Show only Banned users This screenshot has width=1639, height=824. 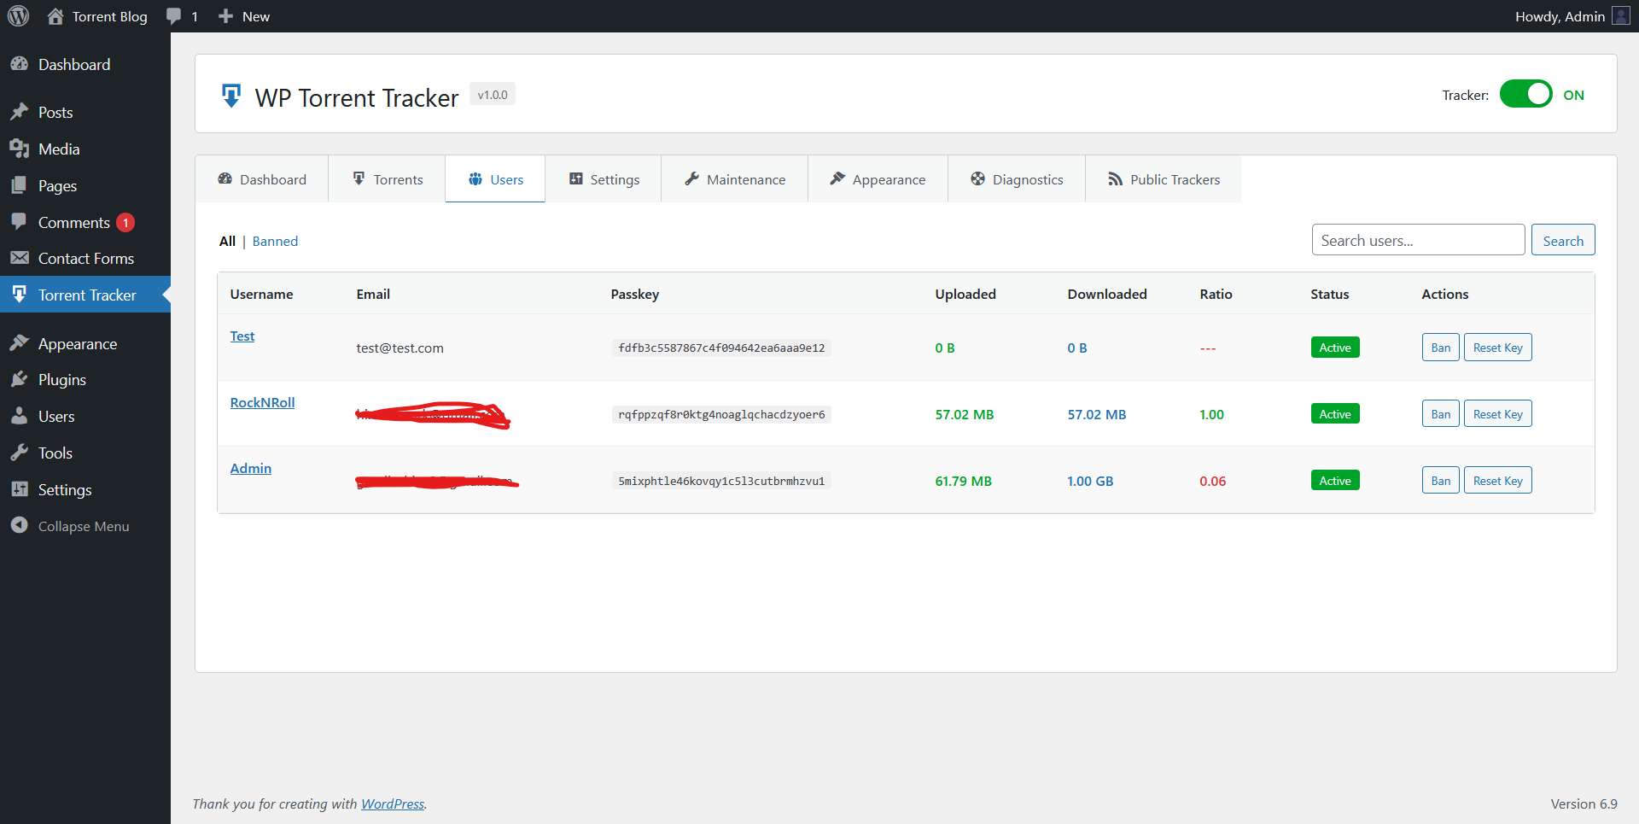point(274,241)
